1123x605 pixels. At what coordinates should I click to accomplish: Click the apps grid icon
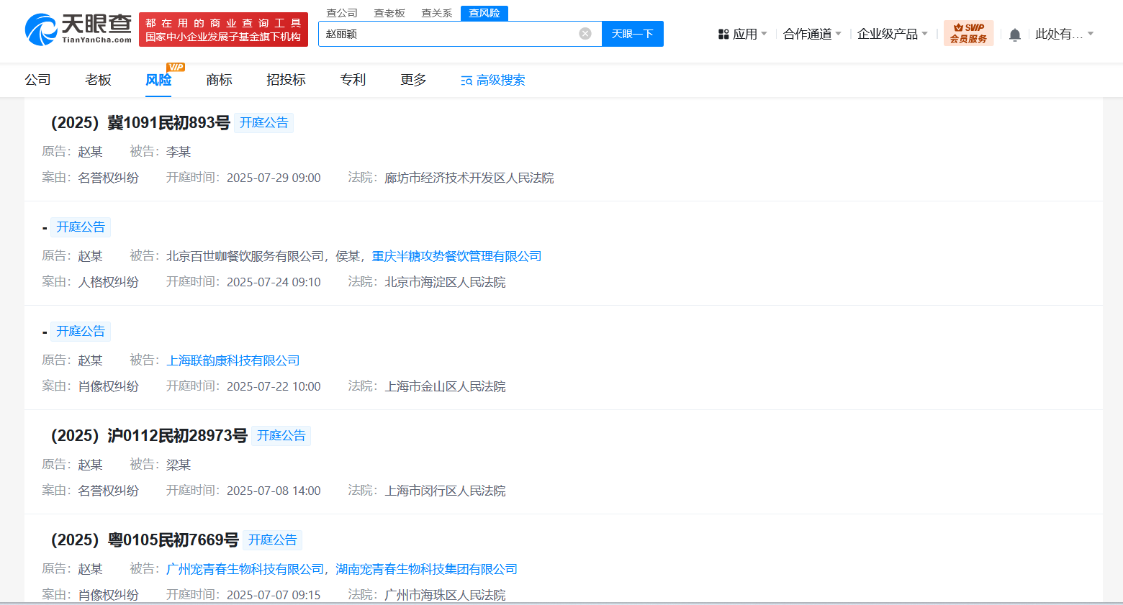723,34
